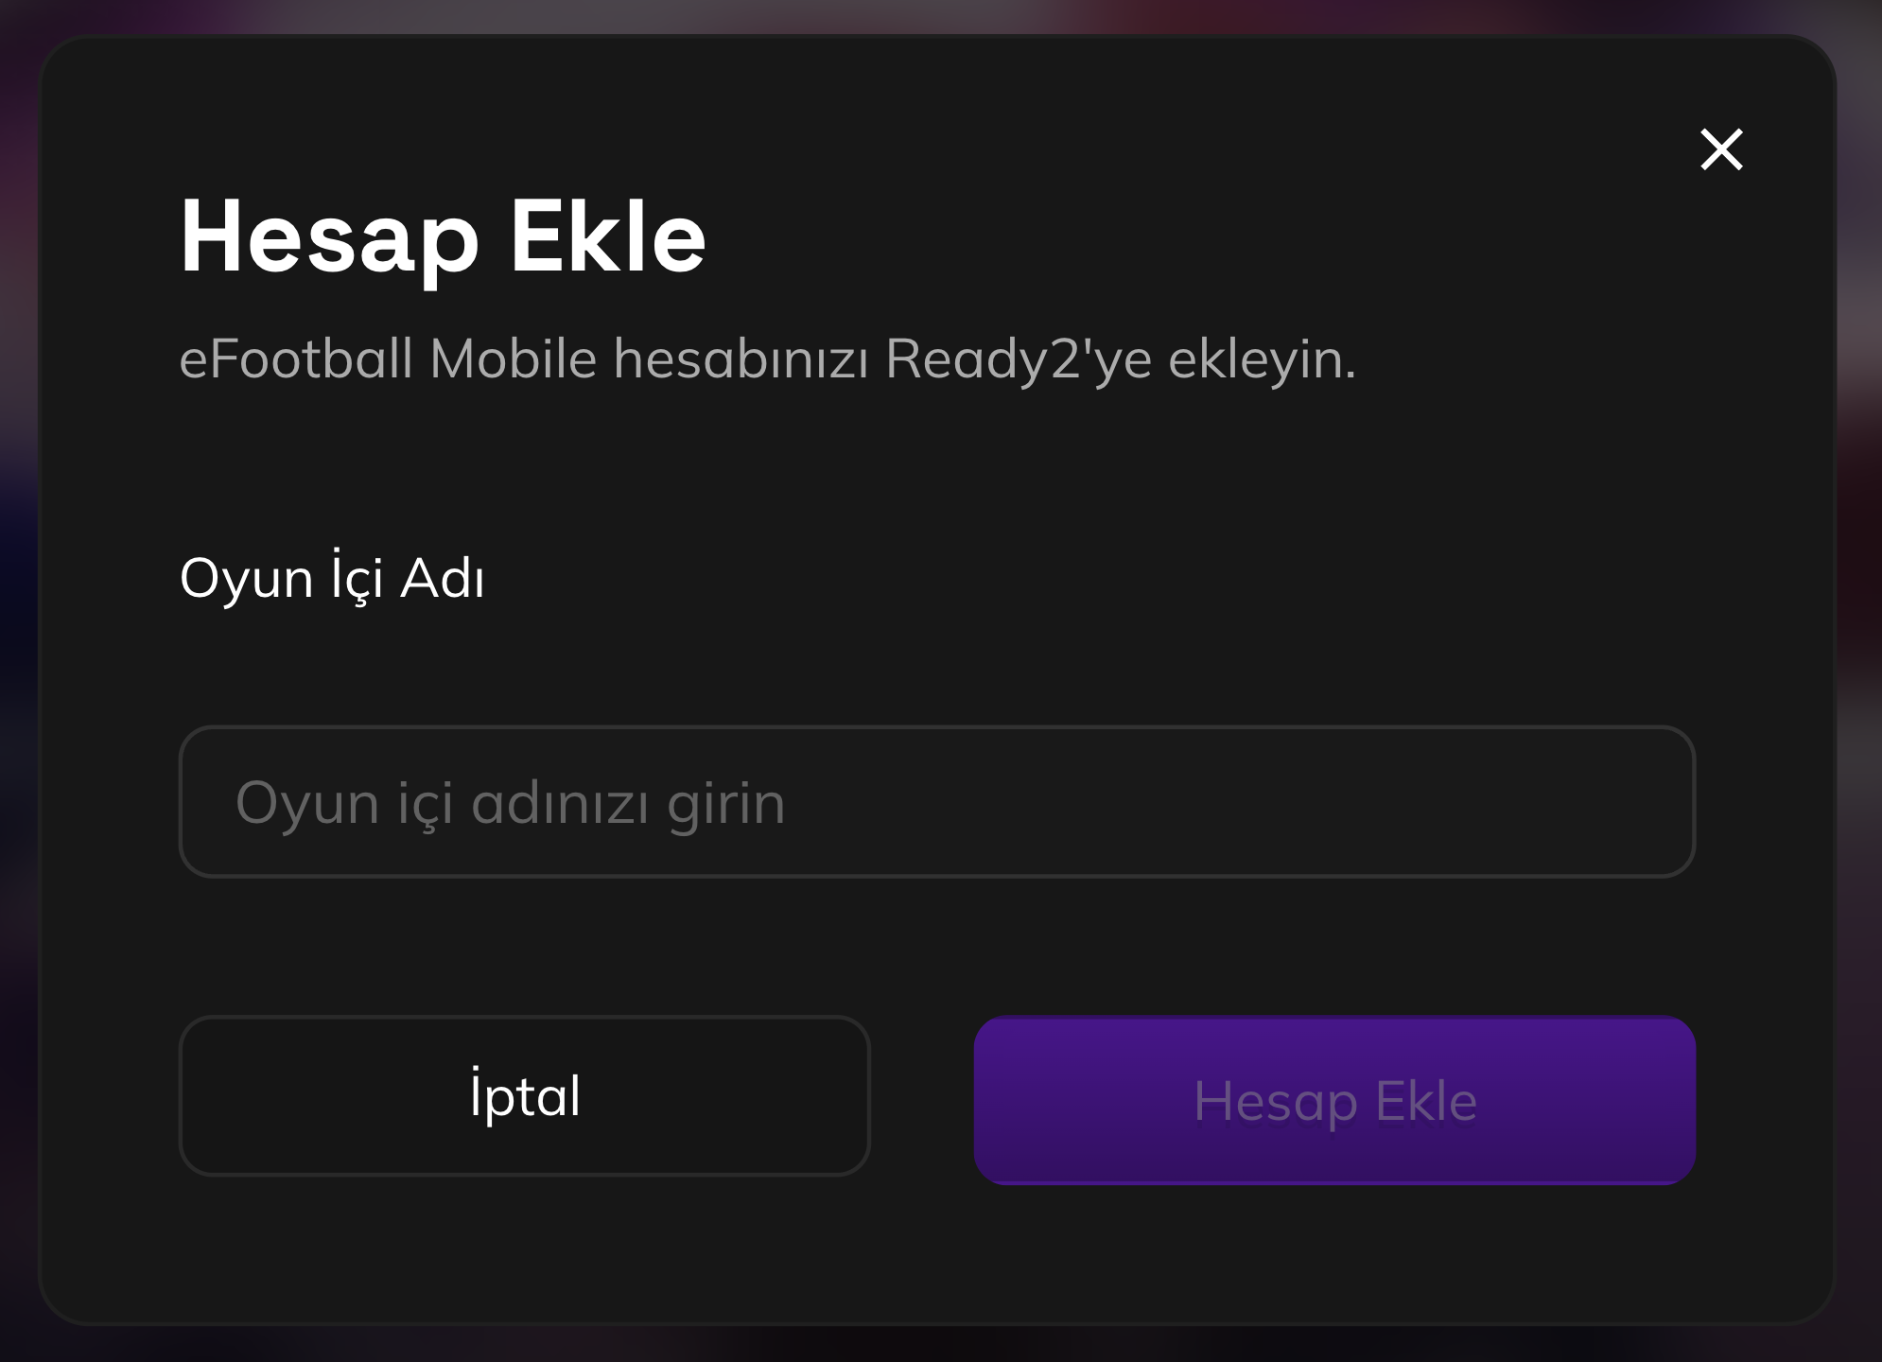Focus the Oyun içi adınızı girin field
This screenshot has height=1362, width=1882.
pos(937,802)
